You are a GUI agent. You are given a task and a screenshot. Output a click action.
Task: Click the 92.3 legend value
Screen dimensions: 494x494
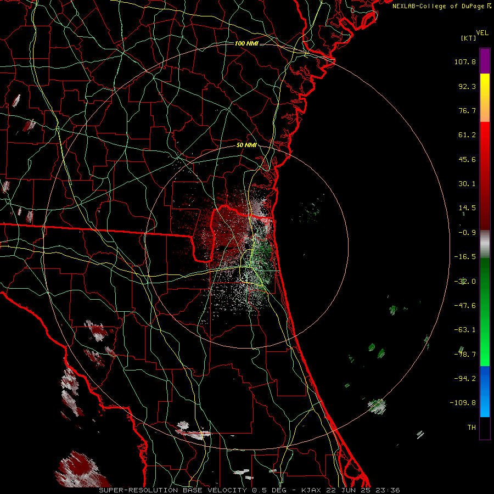pyautogui.click(x=467, y=86)
